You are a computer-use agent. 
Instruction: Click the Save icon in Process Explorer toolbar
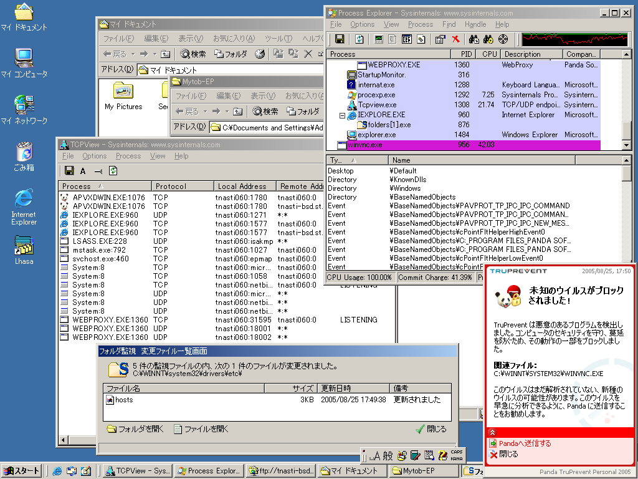click(340, 39)
